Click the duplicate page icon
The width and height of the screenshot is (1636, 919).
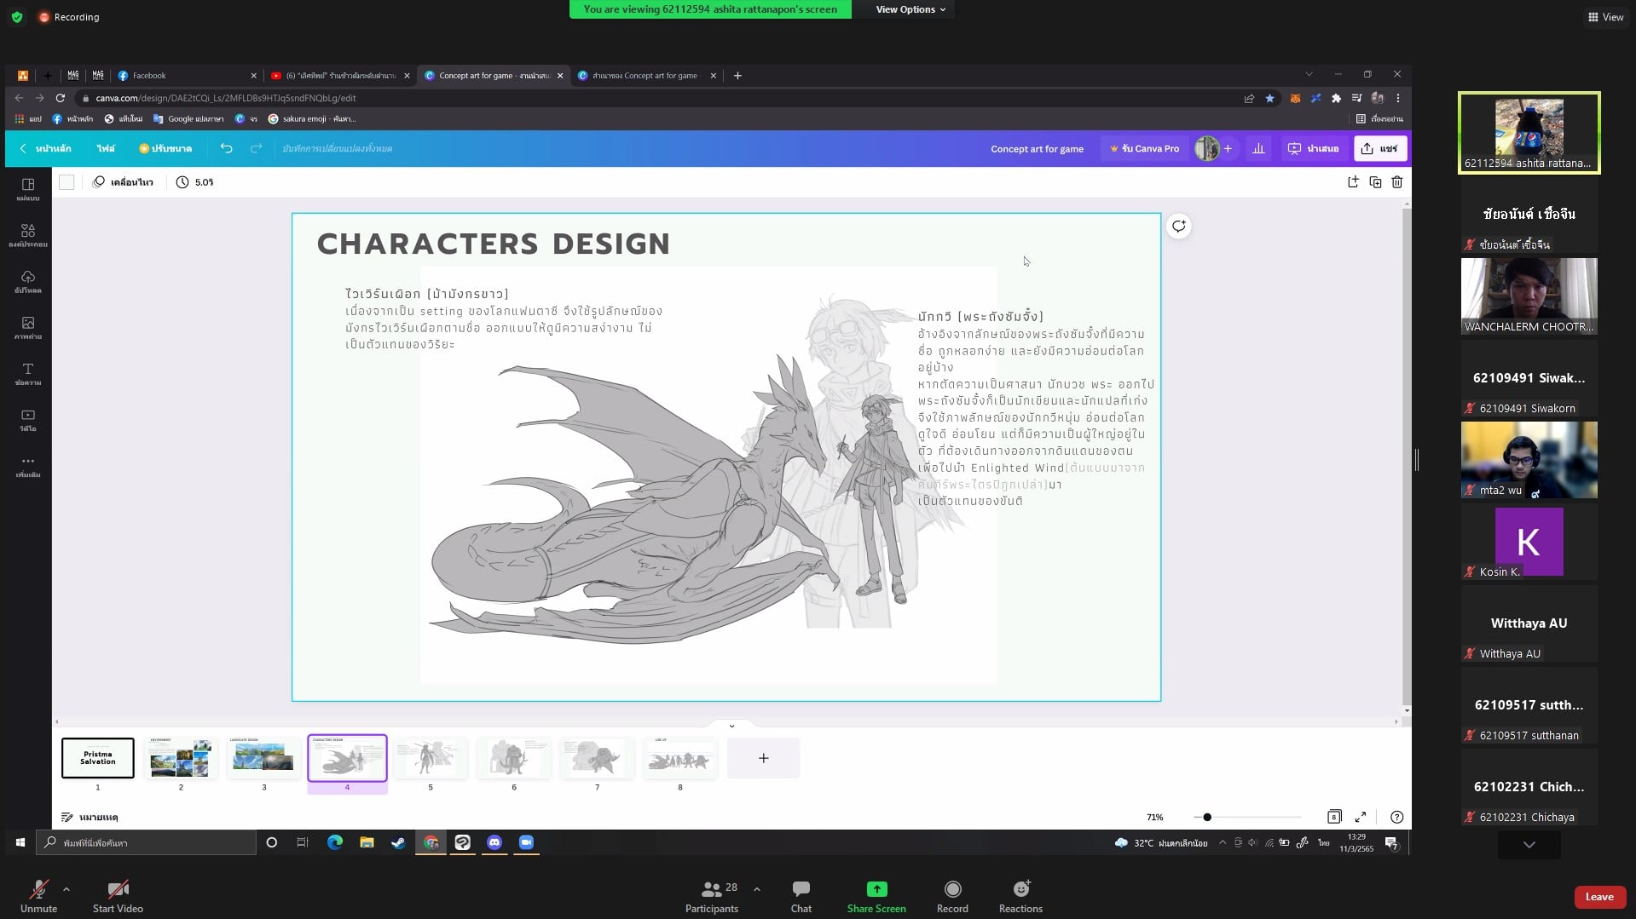[x=1374, y=182]
